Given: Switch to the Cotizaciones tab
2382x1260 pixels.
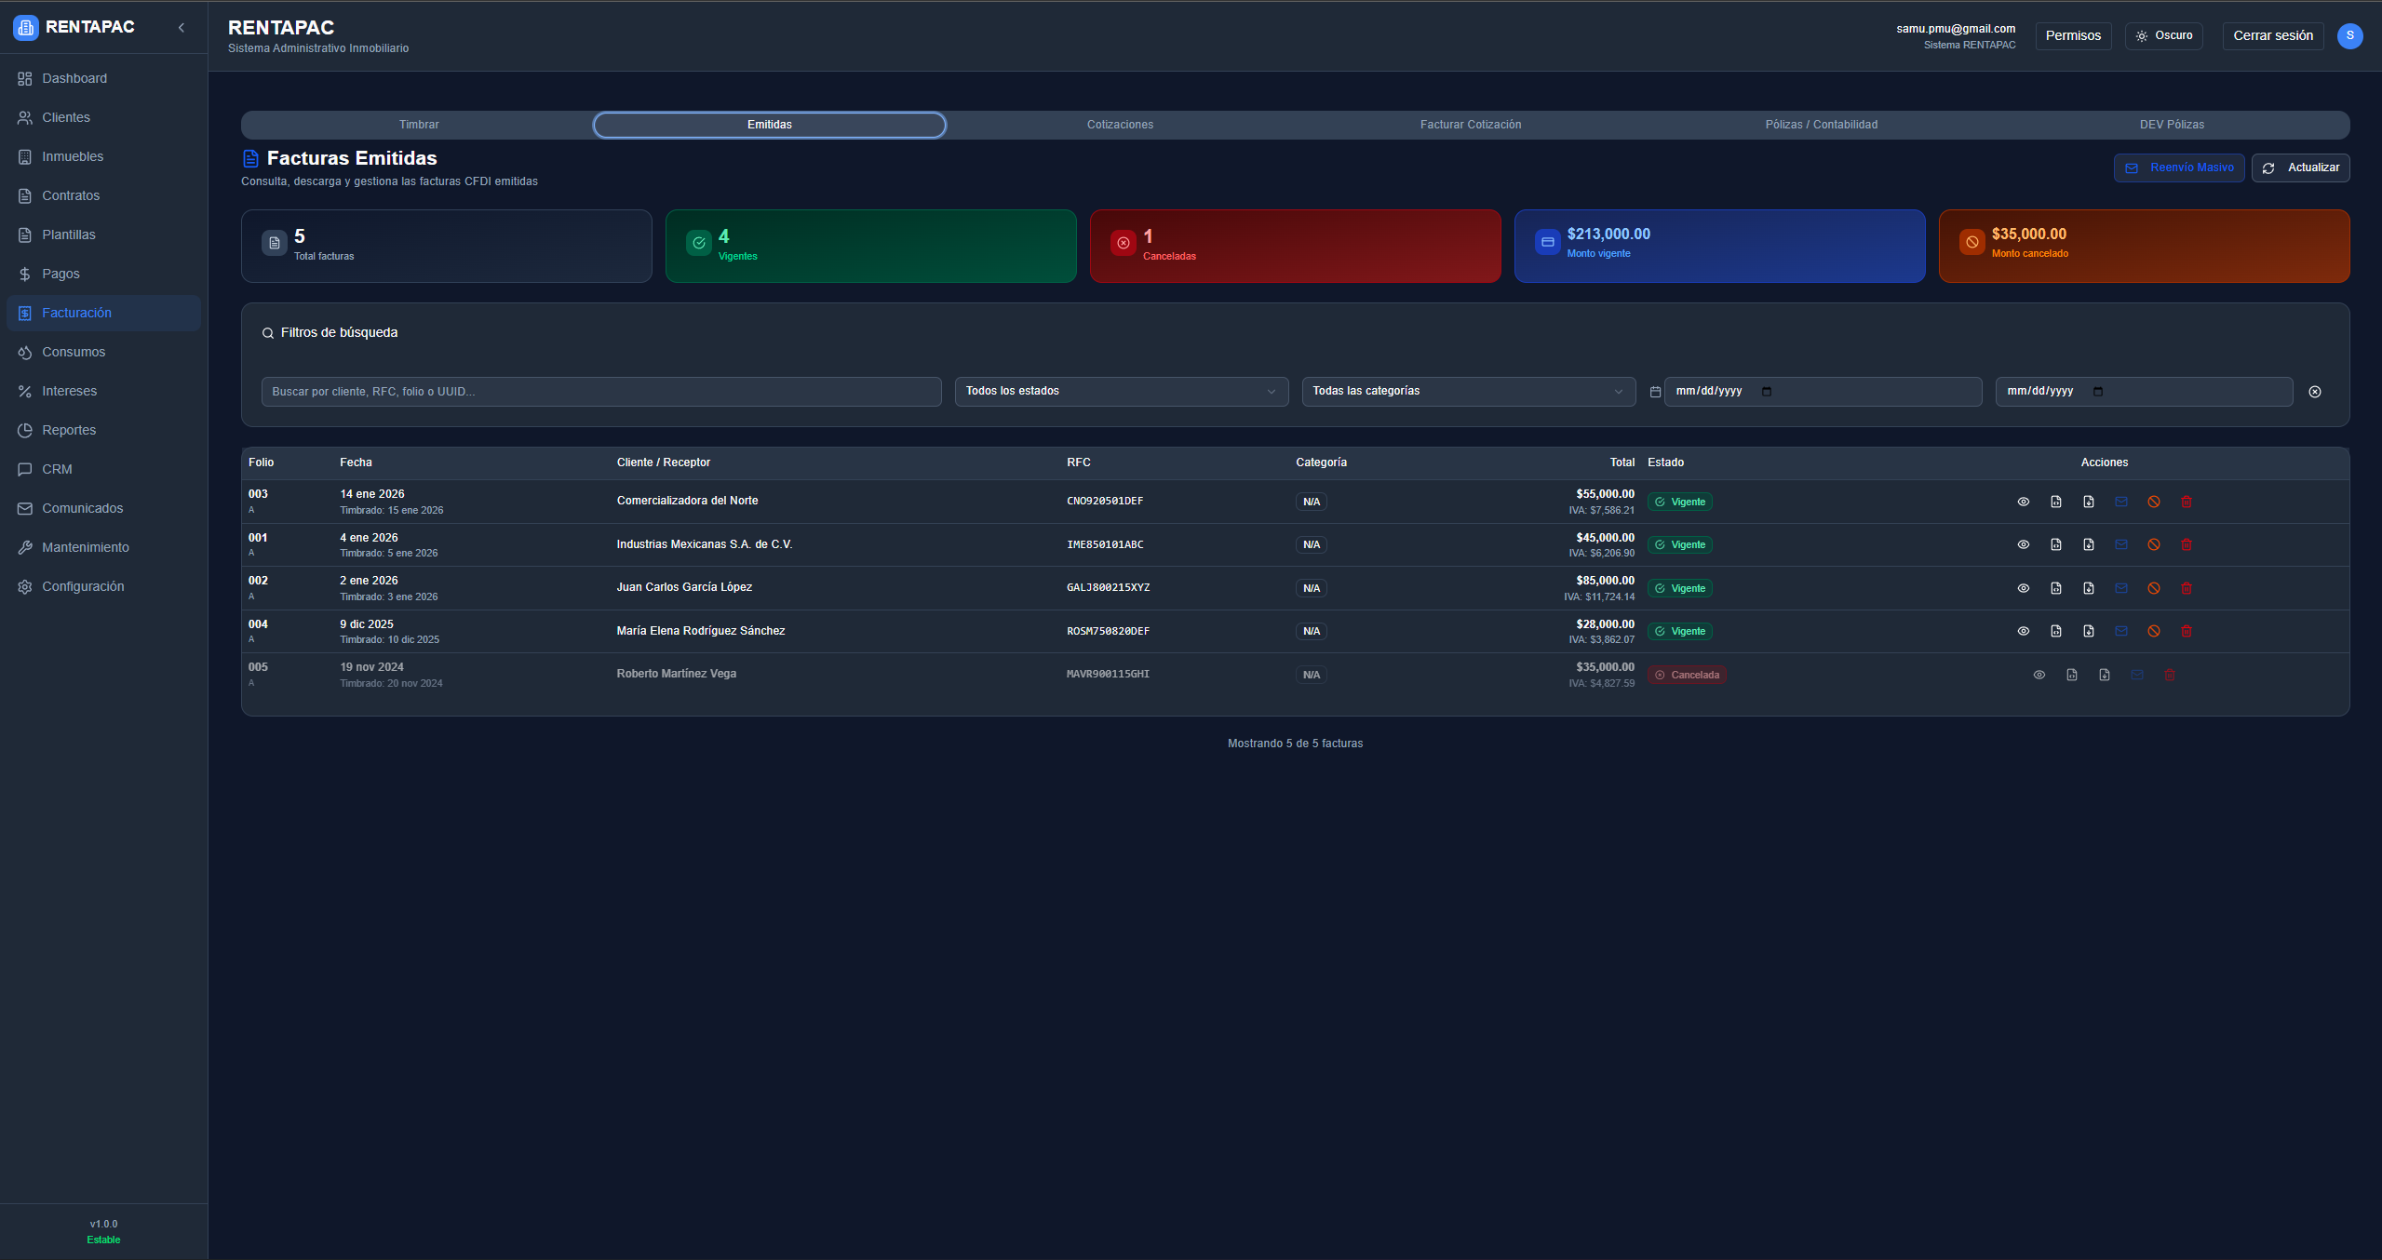Looking at the screenshot, I should 1120,125.
